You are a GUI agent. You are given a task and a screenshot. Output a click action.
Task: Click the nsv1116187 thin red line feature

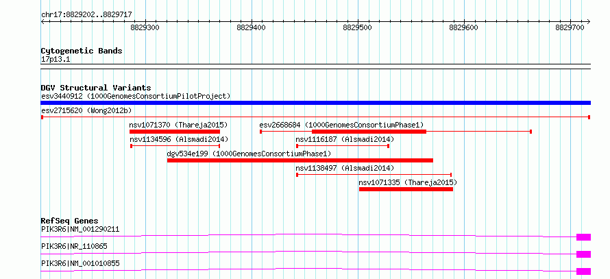343,146
